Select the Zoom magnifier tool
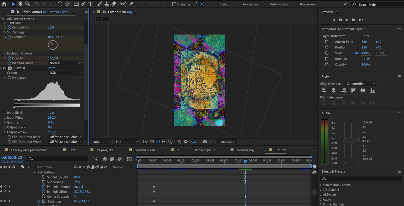This screenshot has width=404, height=206. [27, 4]
